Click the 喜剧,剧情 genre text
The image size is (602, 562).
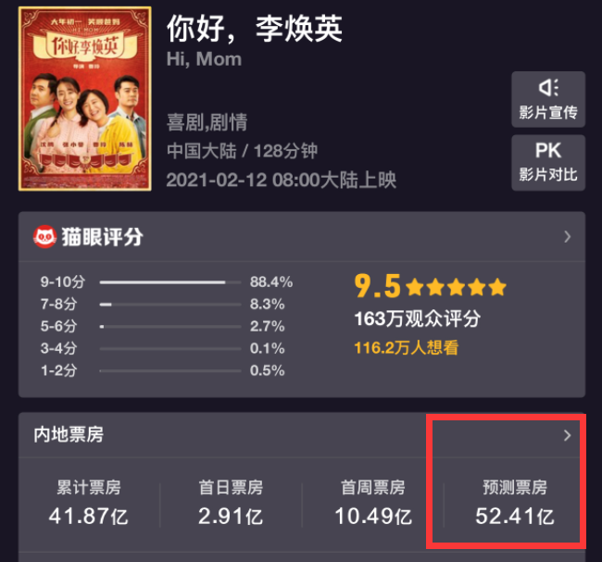[207, 122]
